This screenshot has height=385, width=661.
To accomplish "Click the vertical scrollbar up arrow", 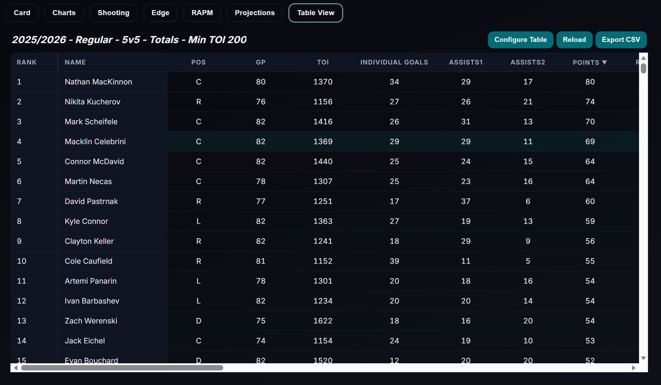I will (643, 58).
